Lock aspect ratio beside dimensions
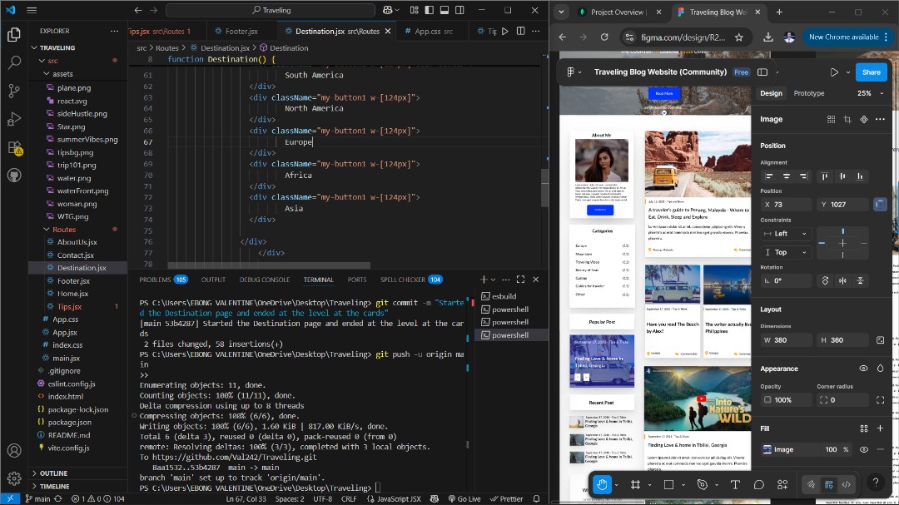Viewport: 899px width, 505px height. [x=880, y=340]
